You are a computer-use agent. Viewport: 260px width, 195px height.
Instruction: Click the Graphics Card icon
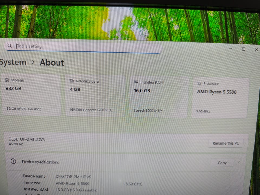71,81
